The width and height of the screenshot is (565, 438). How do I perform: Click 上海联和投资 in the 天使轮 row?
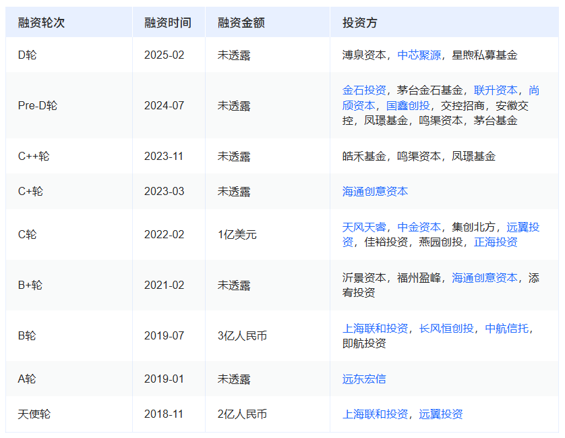pyautogui.click(x=375, y=414)
